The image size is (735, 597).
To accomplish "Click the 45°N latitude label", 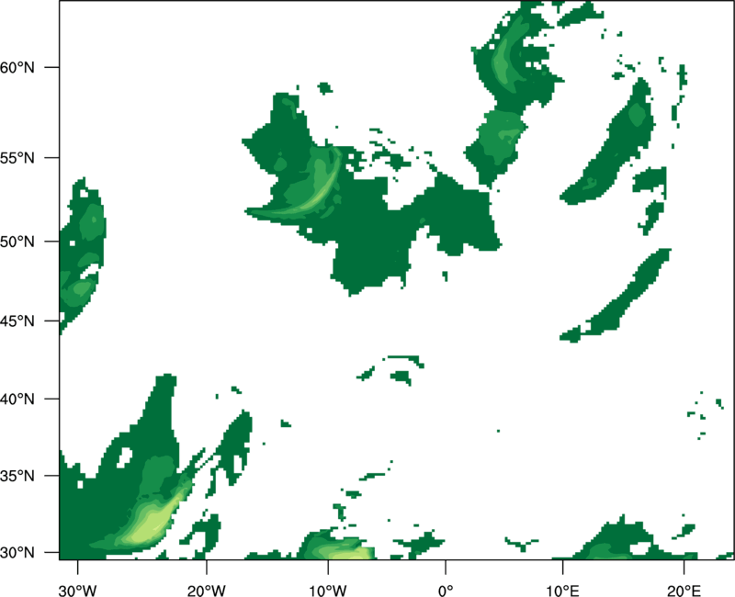I will coord(17,321).
